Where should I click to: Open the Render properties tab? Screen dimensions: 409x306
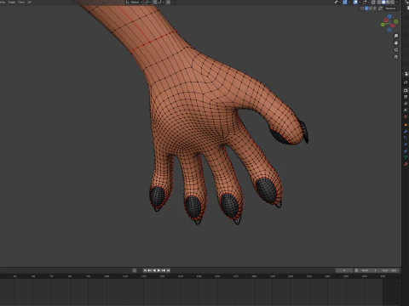coord(406,90)
